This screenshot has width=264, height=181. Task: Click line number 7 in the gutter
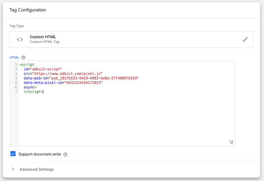16,92
